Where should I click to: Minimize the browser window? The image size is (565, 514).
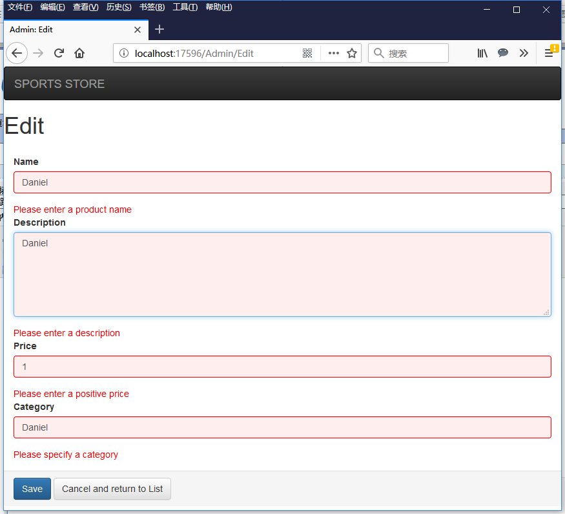487,10
